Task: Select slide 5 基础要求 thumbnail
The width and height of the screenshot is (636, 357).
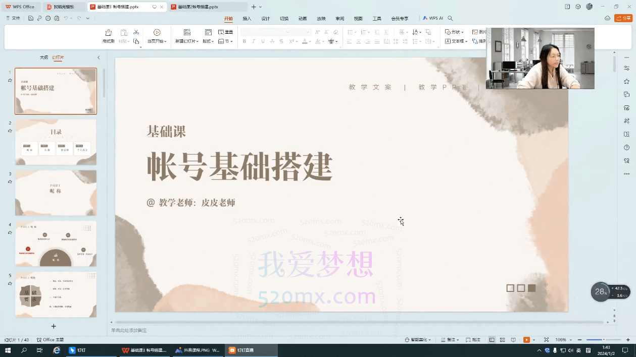Action: coord(56,295)
